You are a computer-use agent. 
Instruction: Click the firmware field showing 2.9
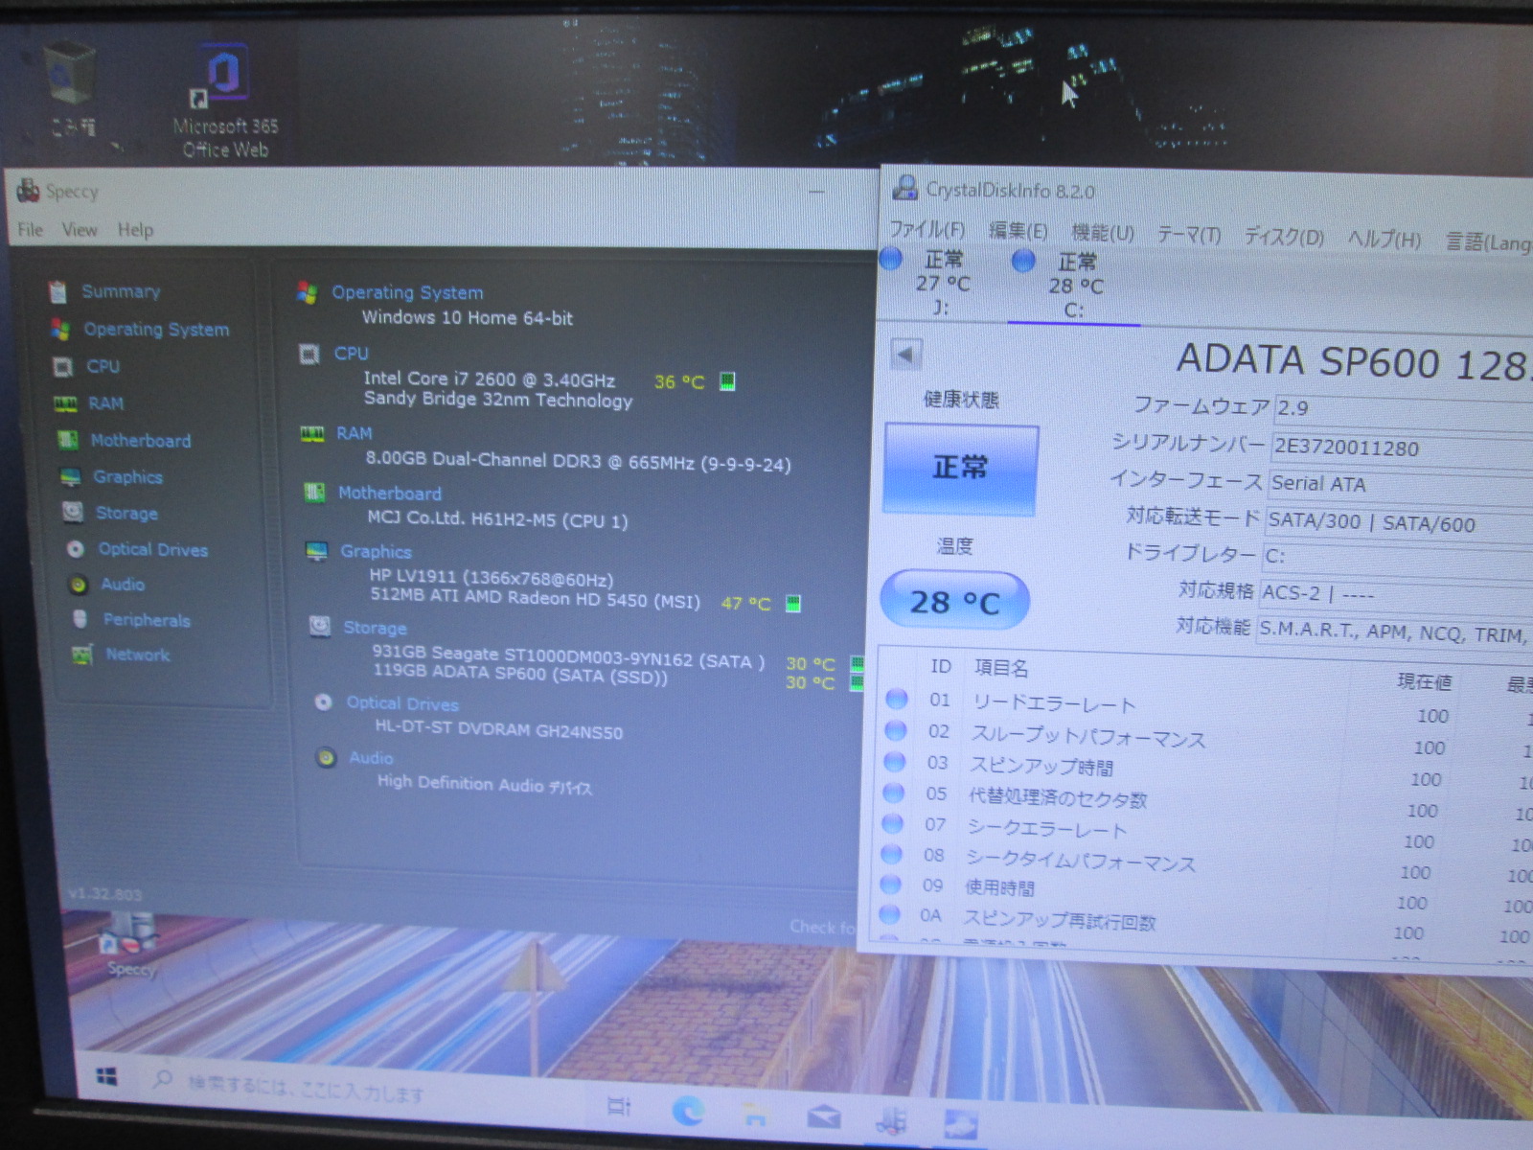1404,409
